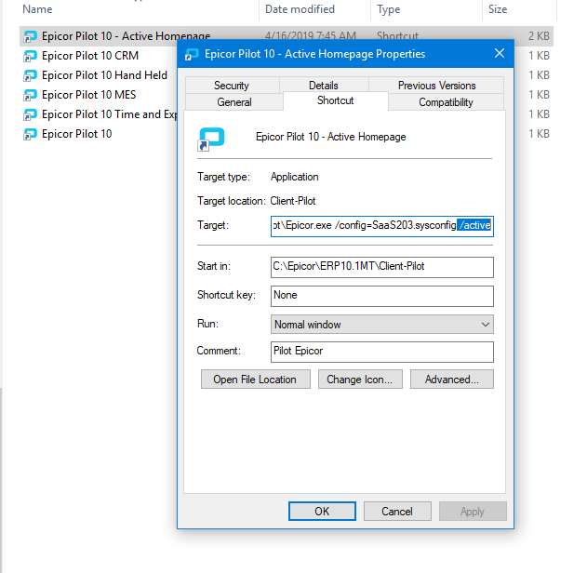Switch to the Security tab
587x573 pixels.
point(232,86)
